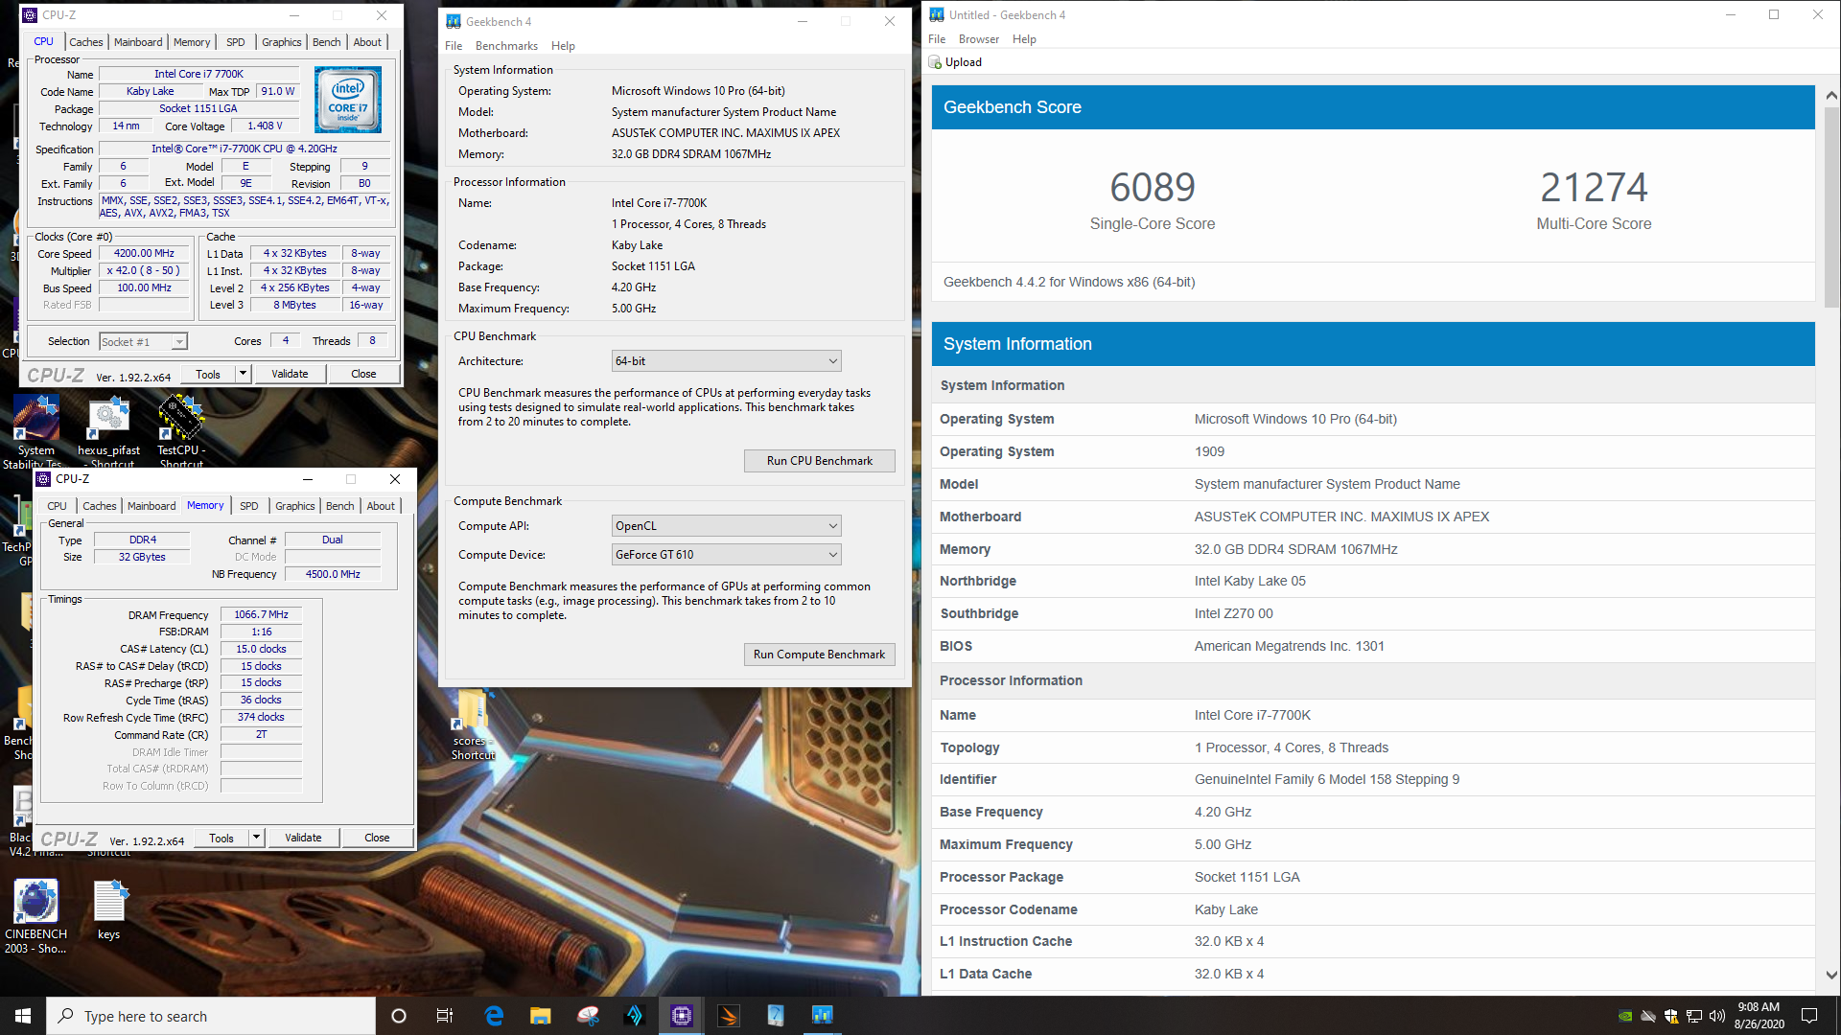Image resolution: width=1841 pixels, height=1035 pixels.
Task: Click Close button in top CPU-Z window
Action: [x=363, y=374]
